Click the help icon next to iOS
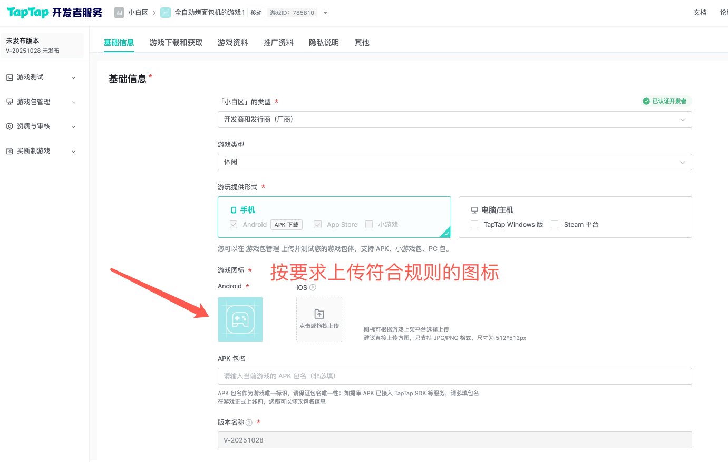The image size is (728, 462). click(313, 288)
